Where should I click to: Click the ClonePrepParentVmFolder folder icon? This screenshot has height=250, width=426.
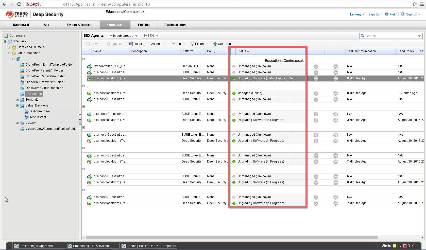coord(23,70)
